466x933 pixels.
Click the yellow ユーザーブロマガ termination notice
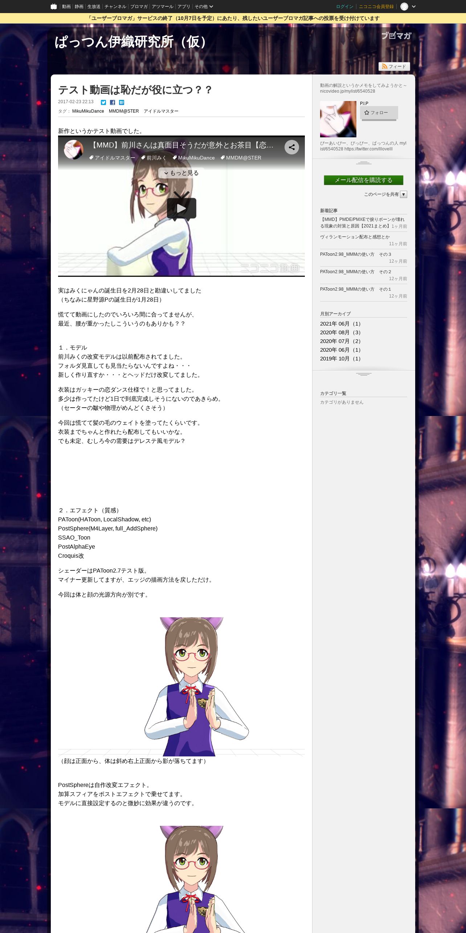click(x=233, y=18)
